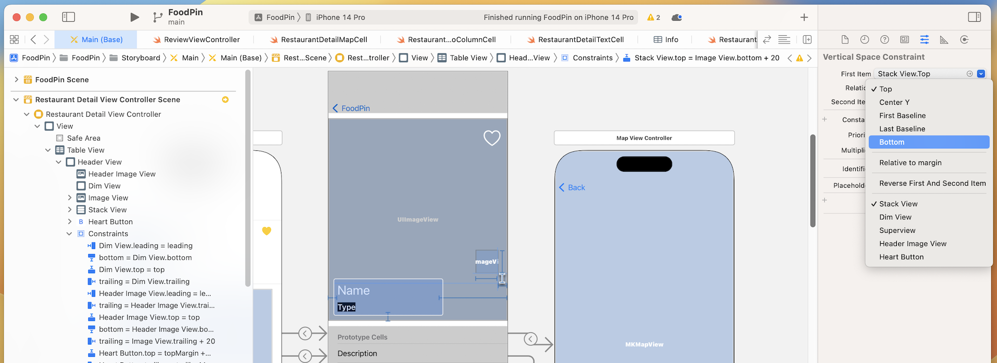Open the Size inspector ruler icon
Image resolution: width=997 pixels, height=363 pixels.
point(944,40)
